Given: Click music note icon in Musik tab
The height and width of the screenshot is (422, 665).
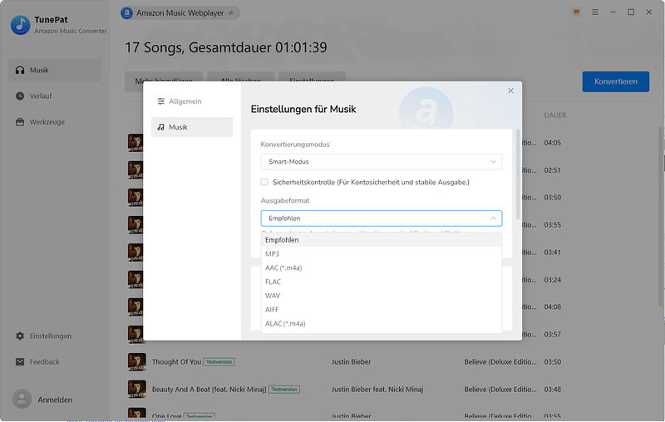Looking at the screenshot, I should pyautogui.click(x=160, y=127).
